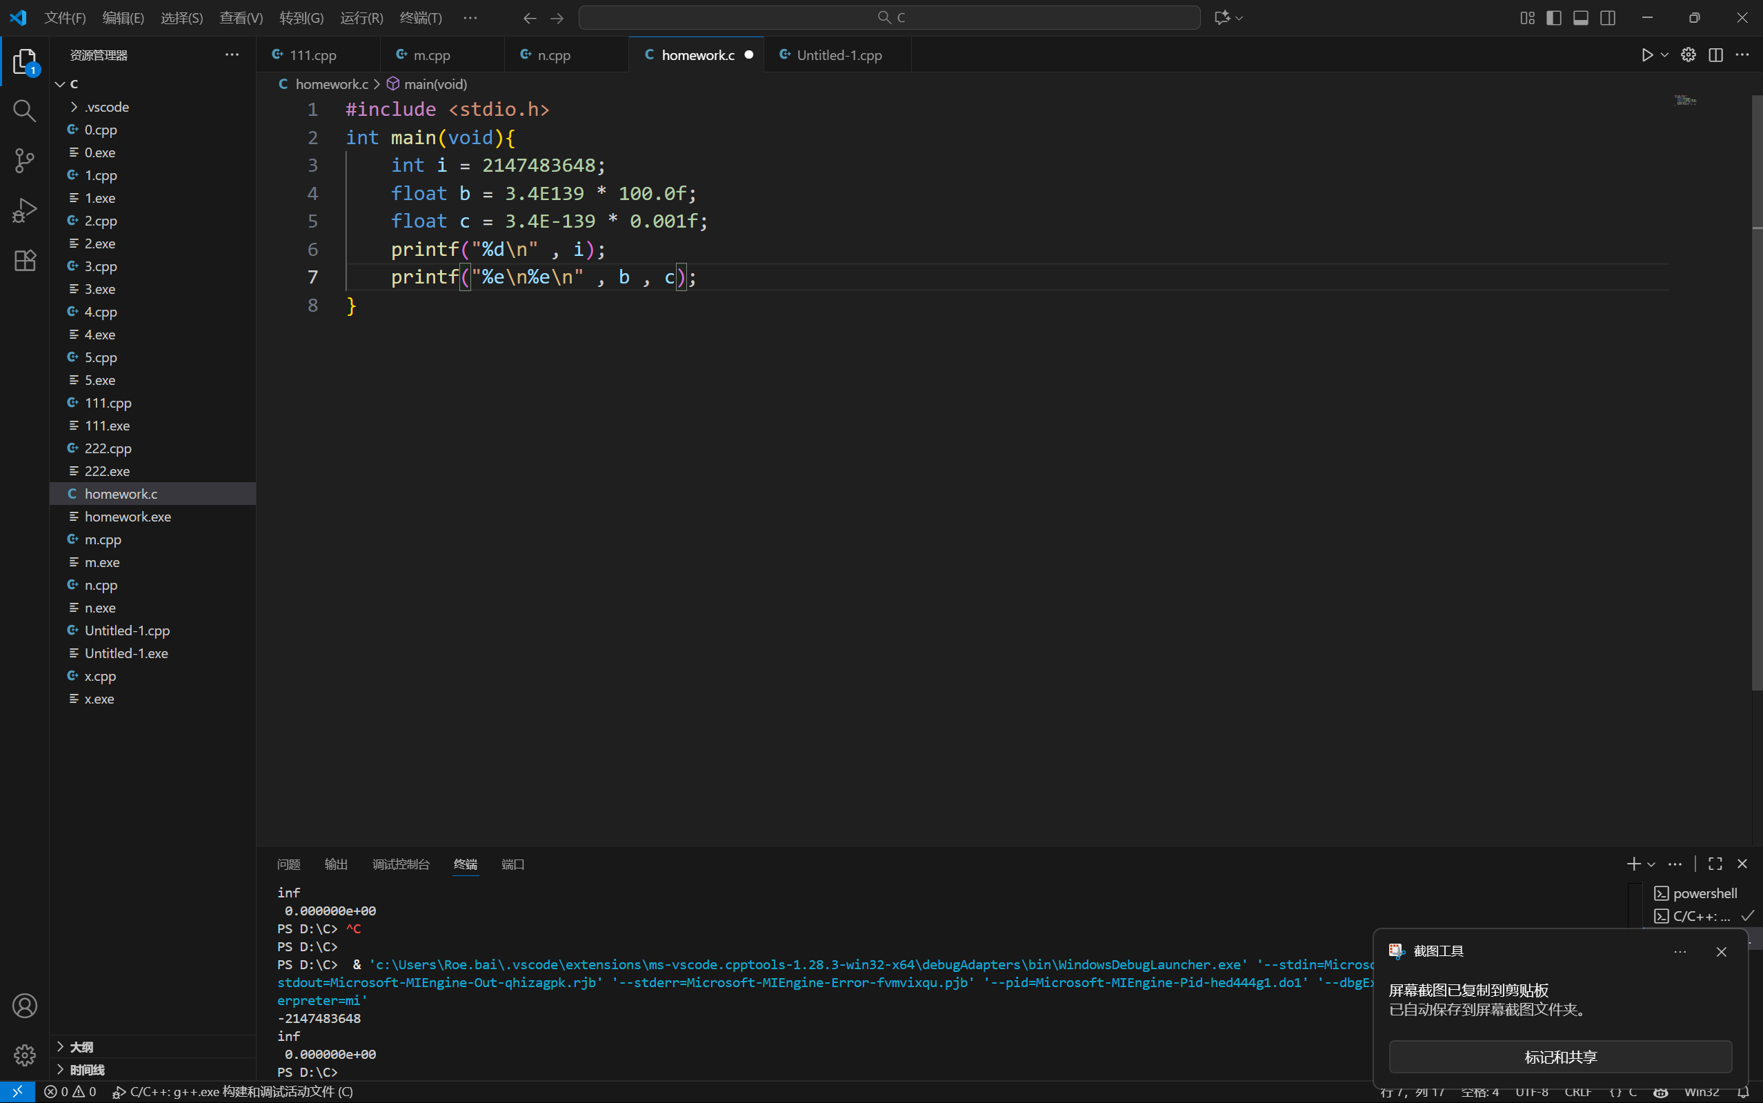This screenshot has width=1763, height=1103.
Task: Click the Run file play icon
Action: [1647, 55]
